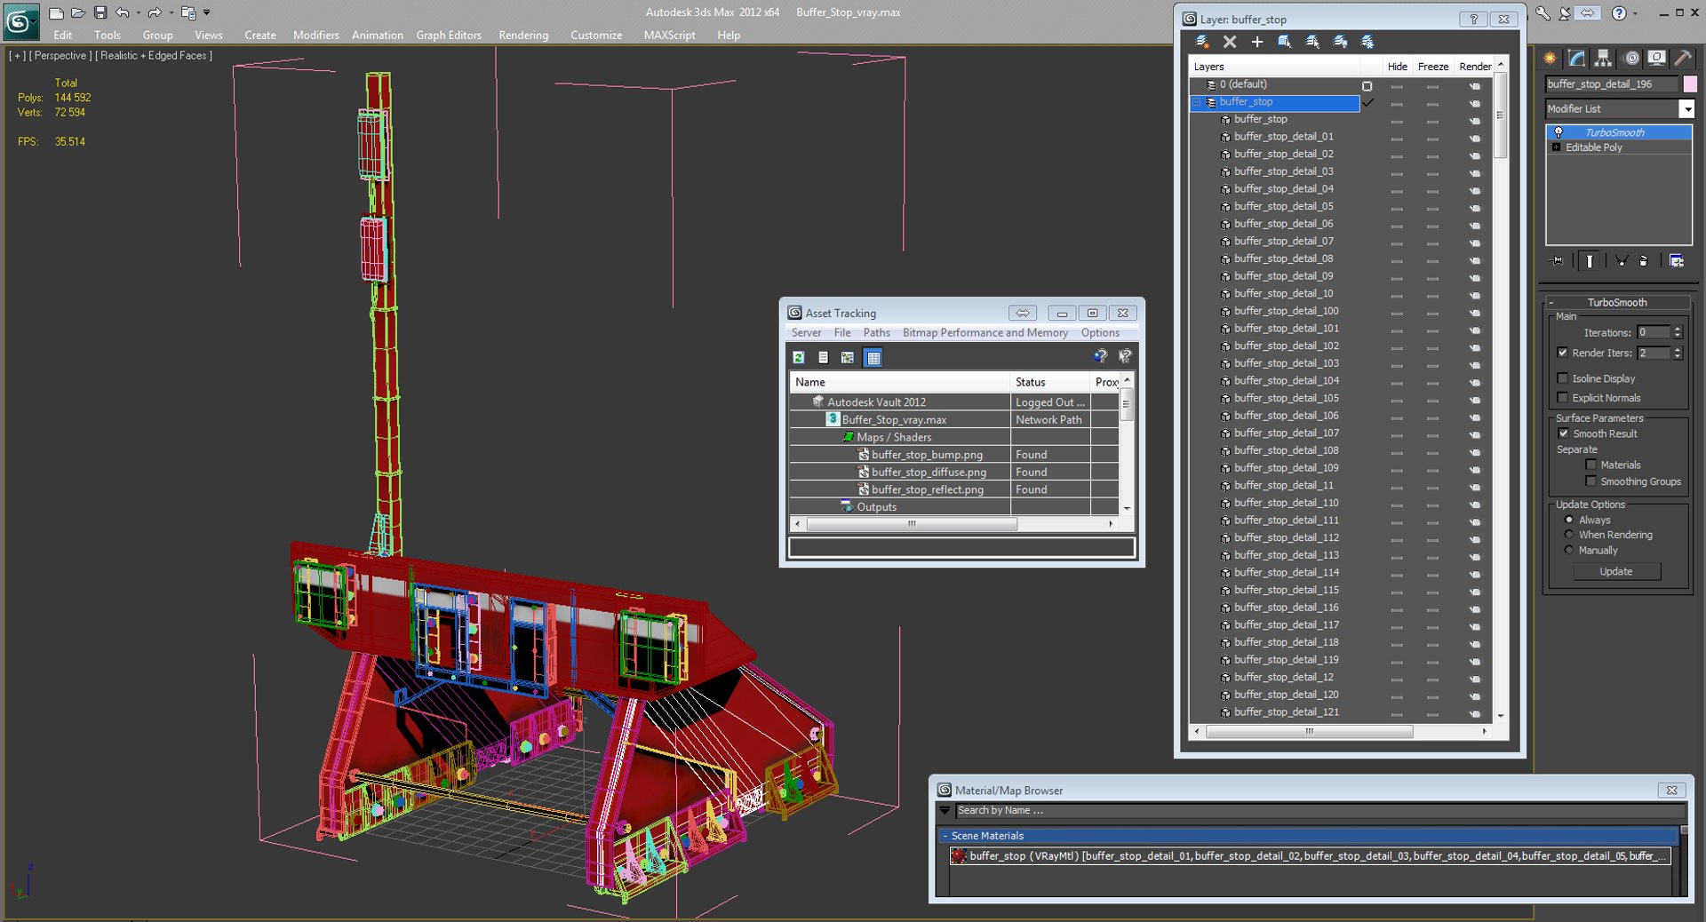This screenshot has width=1706, height=922.
Task: Click Save File icon in quick access toolbar
Action: (100, 12)
